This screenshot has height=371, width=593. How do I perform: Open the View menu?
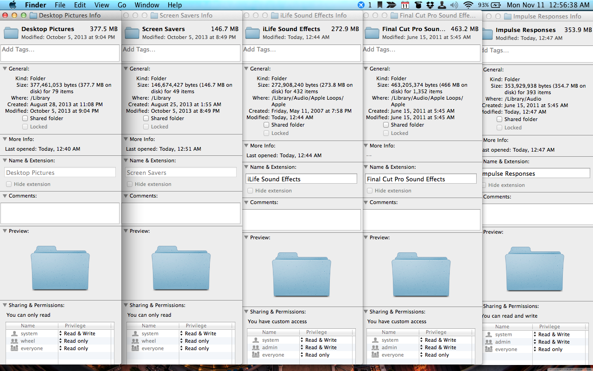coord(101,5)
